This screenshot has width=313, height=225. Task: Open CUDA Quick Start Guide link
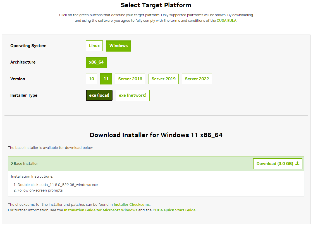click(x=174, y=210)
